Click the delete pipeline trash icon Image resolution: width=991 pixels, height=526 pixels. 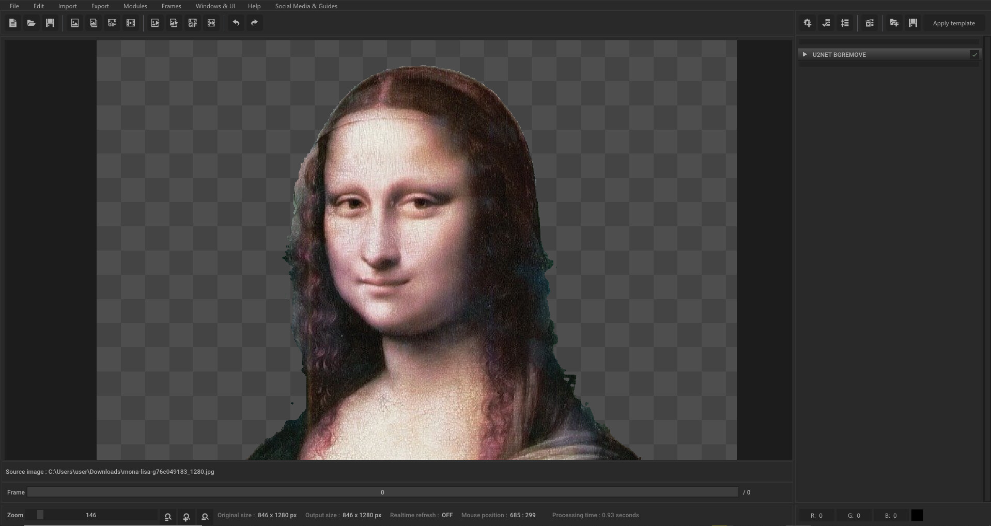[x=869, y=23]
